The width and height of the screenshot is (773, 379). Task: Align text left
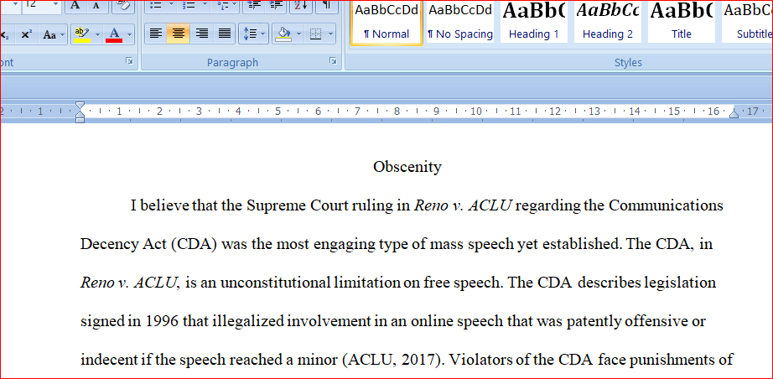tap(156, 34)
